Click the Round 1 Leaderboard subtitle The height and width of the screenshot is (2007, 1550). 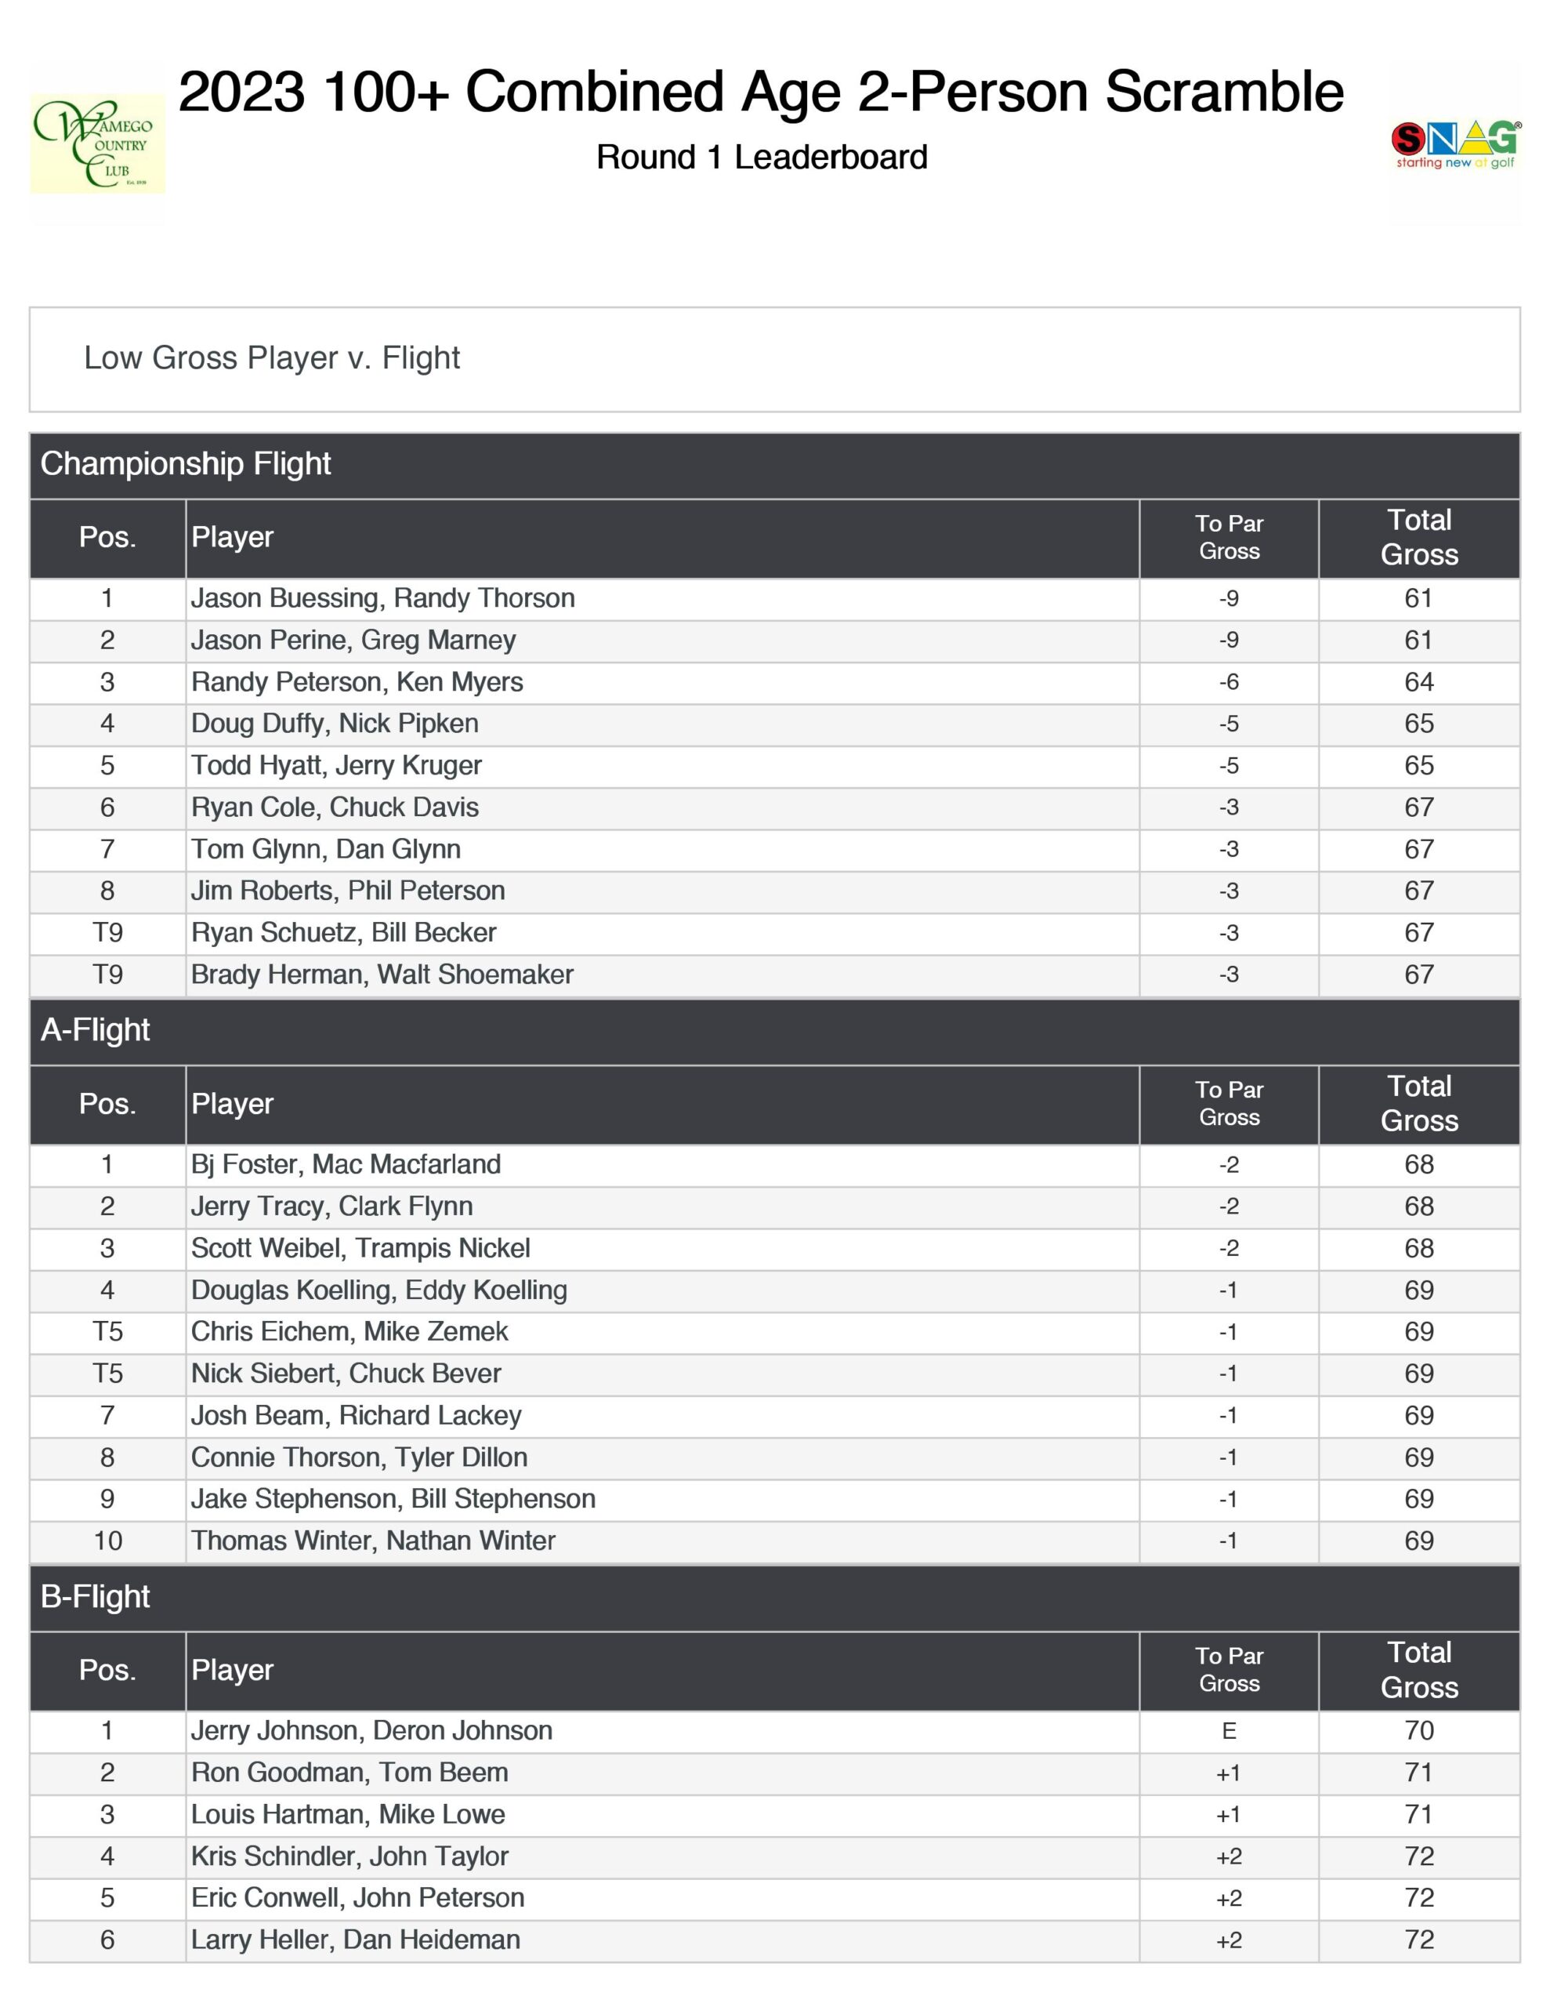click(x=762, y=157)
